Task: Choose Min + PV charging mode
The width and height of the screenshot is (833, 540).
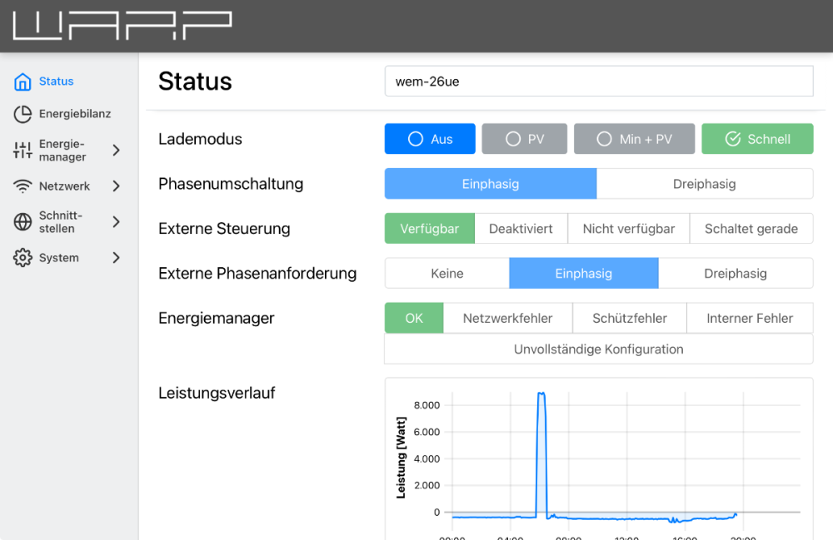Action: click(634, 139)
